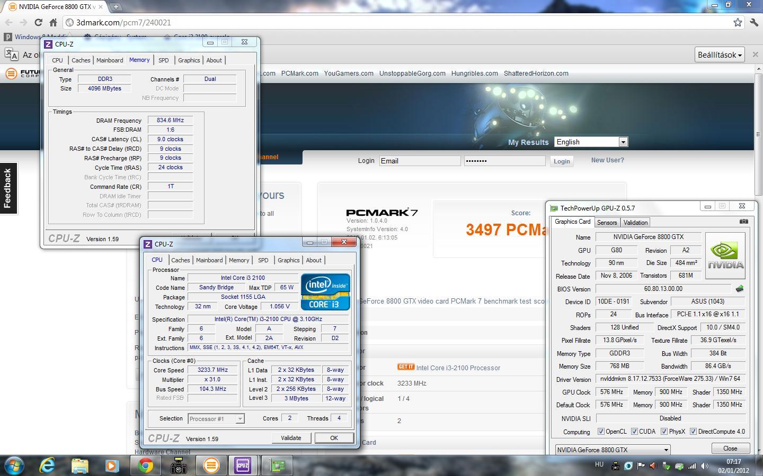Open the Caches tab in front CPU-Z window

[x=180, y=260]
